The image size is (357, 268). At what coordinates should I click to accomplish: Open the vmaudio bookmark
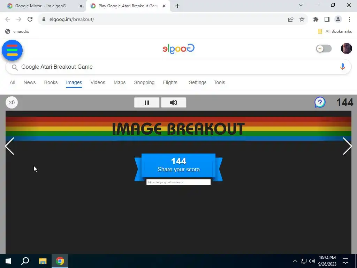click(x=17, y=31)
